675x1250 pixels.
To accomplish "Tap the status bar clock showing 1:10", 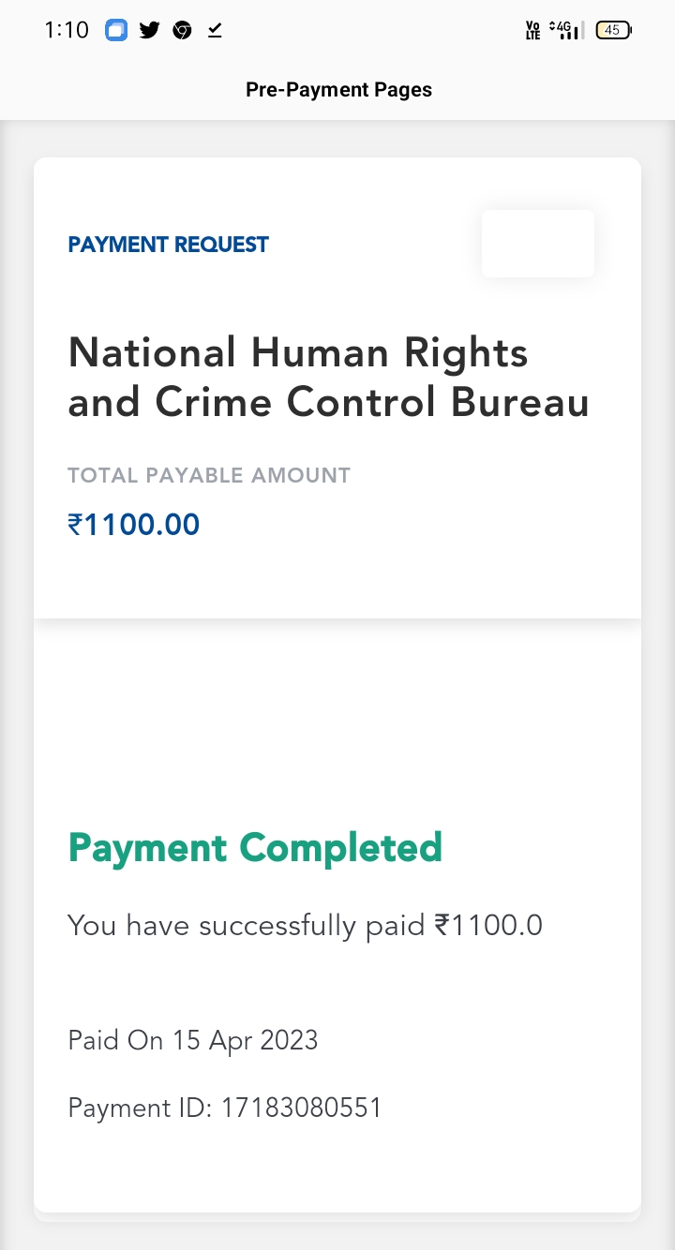I will [66, 30].
